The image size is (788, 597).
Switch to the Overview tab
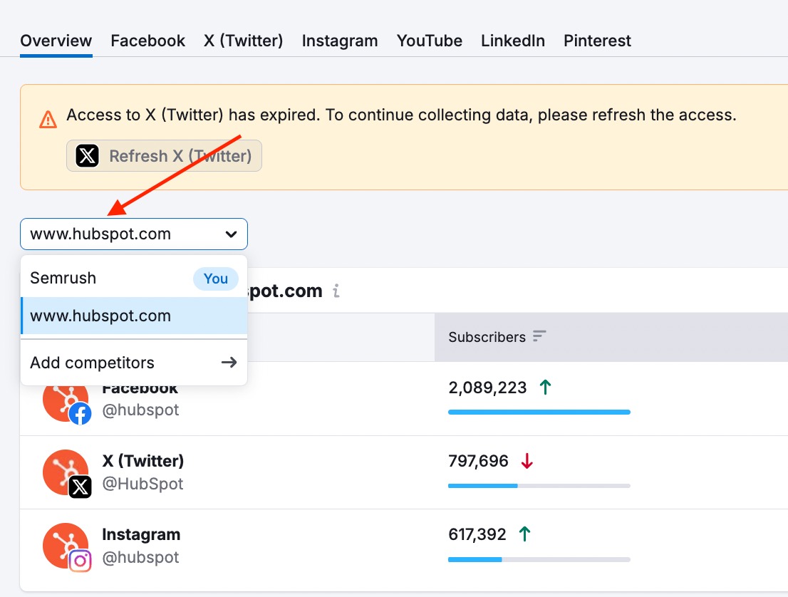pyautogui.click(x=56, y=41)
